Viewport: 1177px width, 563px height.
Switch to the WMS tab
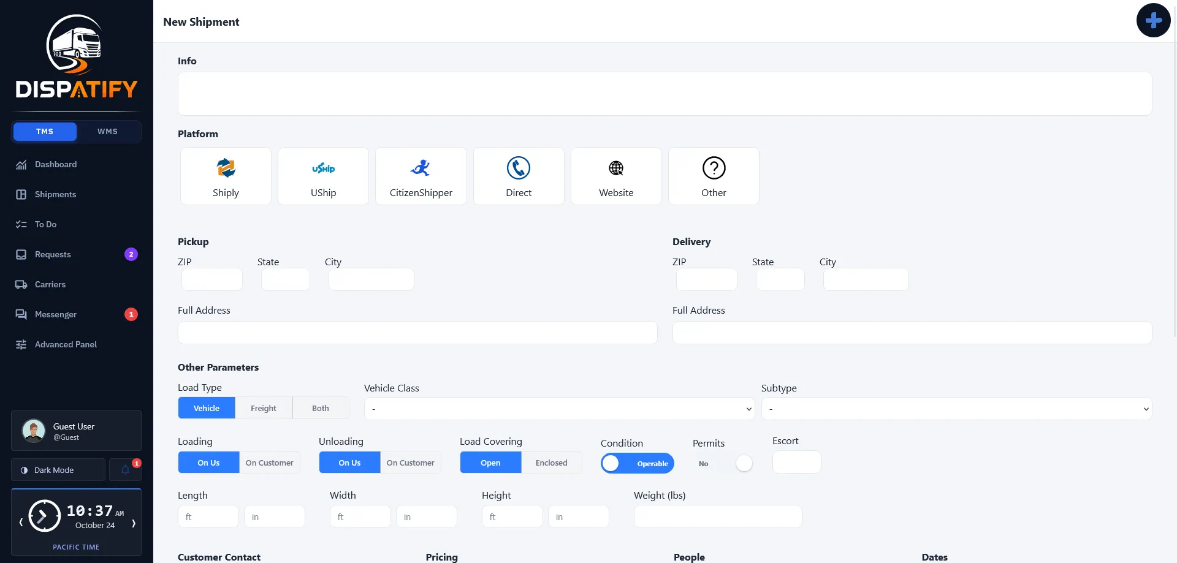(x=107, y=132)
